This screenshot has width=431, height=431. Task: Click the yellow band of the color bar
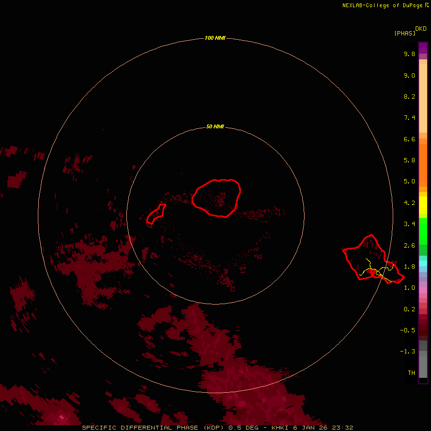423,205
